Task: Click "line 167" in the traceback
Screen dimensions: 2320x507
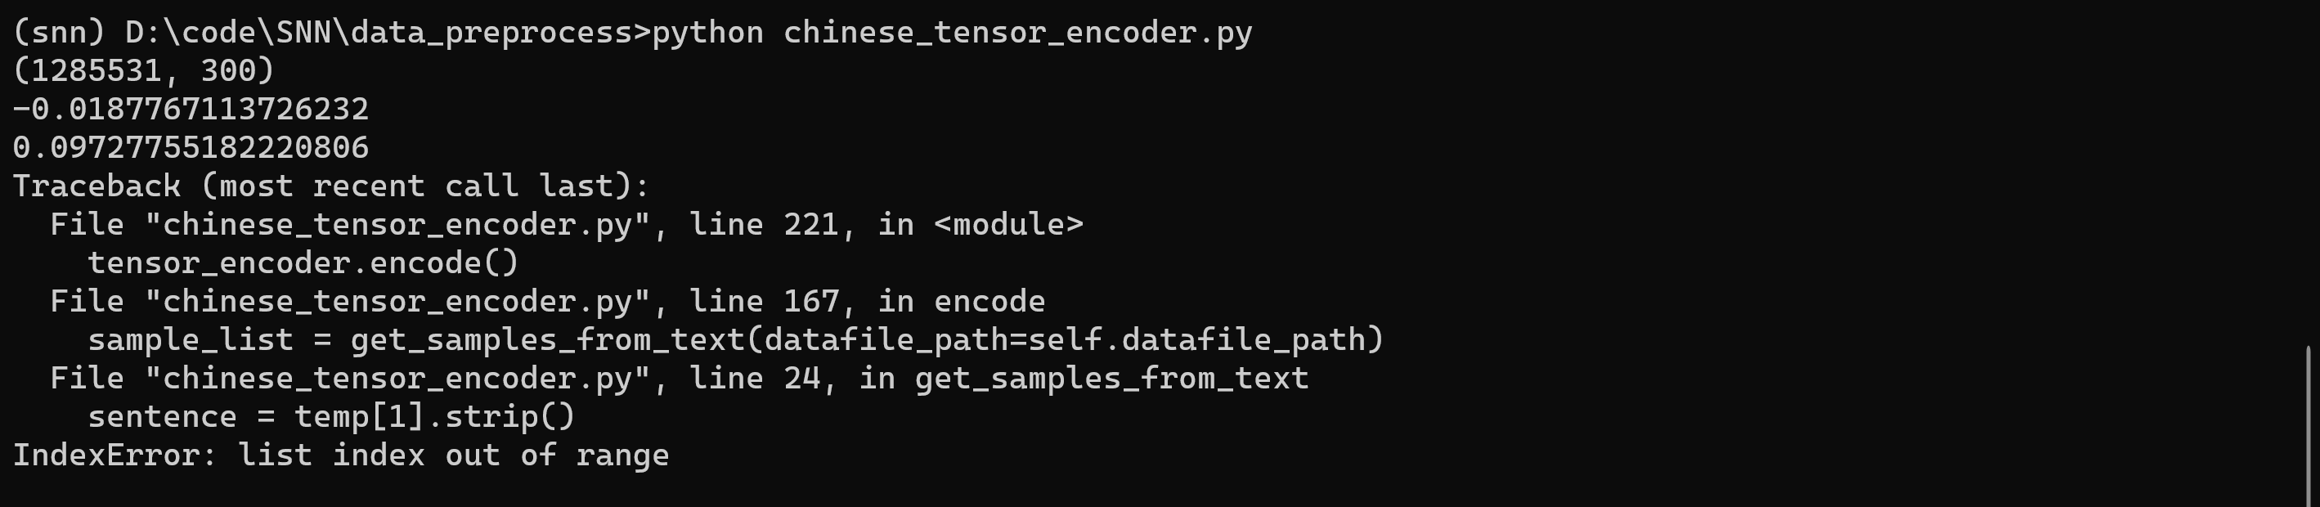Action: tap(764, 302)
